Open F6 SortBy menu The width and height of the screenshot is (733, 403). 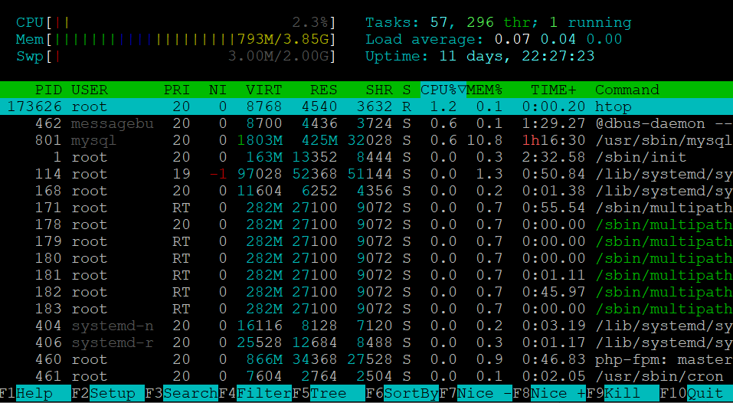coord(410,394)
